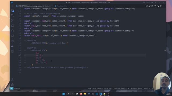172x96 pixels.
Task: Click 'GROUPING SETS(grouping_set_list);' comment line
Action: pos(50,43)
